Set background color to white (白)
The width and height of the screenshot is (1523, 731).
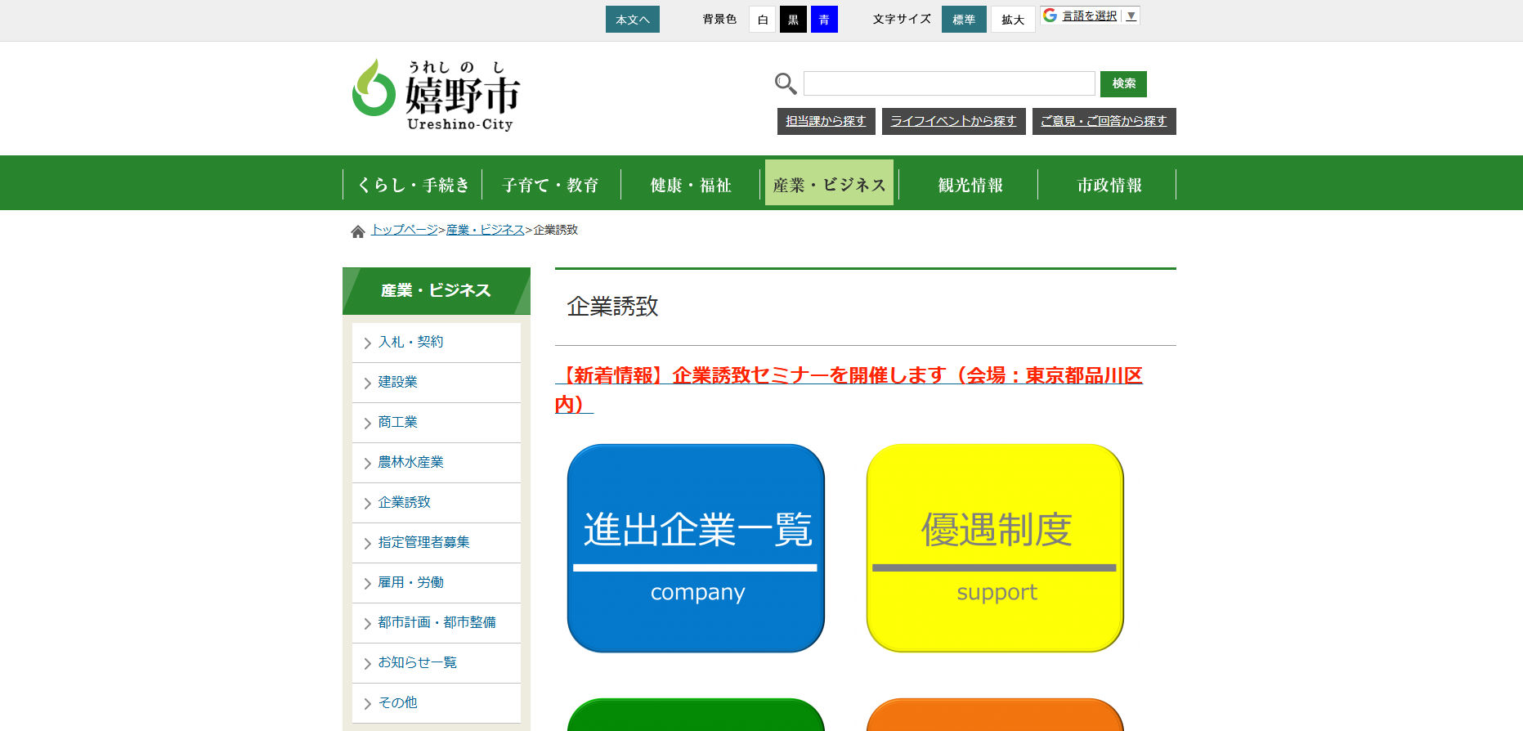[763, 20]
